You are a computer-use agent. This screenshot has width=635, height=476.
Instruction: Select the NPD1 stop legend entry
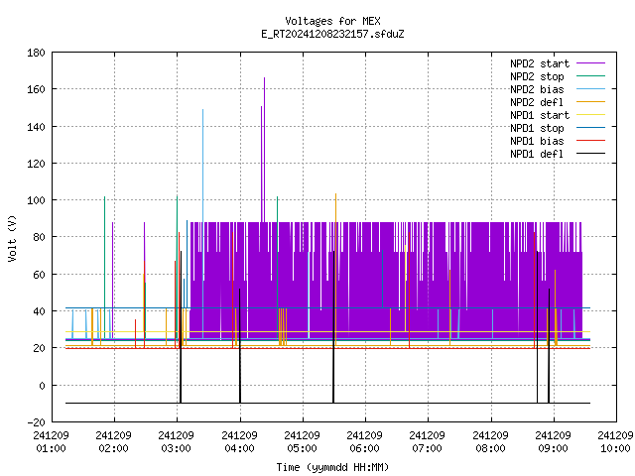pyautogui.click(x=537, y=128)
